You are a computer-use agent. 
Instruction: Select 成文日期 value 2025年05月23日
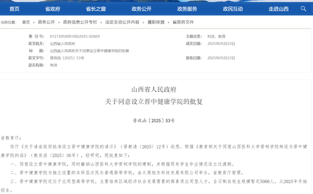(221, 43)
